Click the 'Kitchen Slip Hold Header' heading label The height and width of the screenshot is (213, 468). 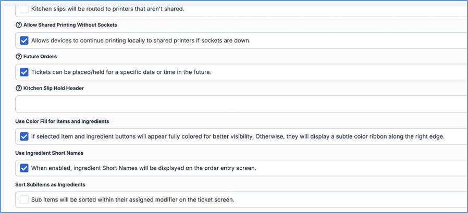point(54,88)
